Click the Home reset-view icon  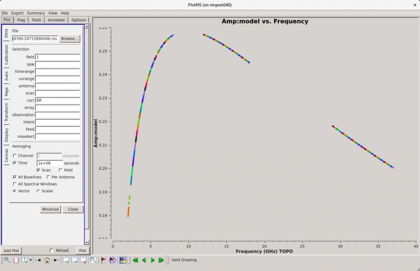point(47,260)
